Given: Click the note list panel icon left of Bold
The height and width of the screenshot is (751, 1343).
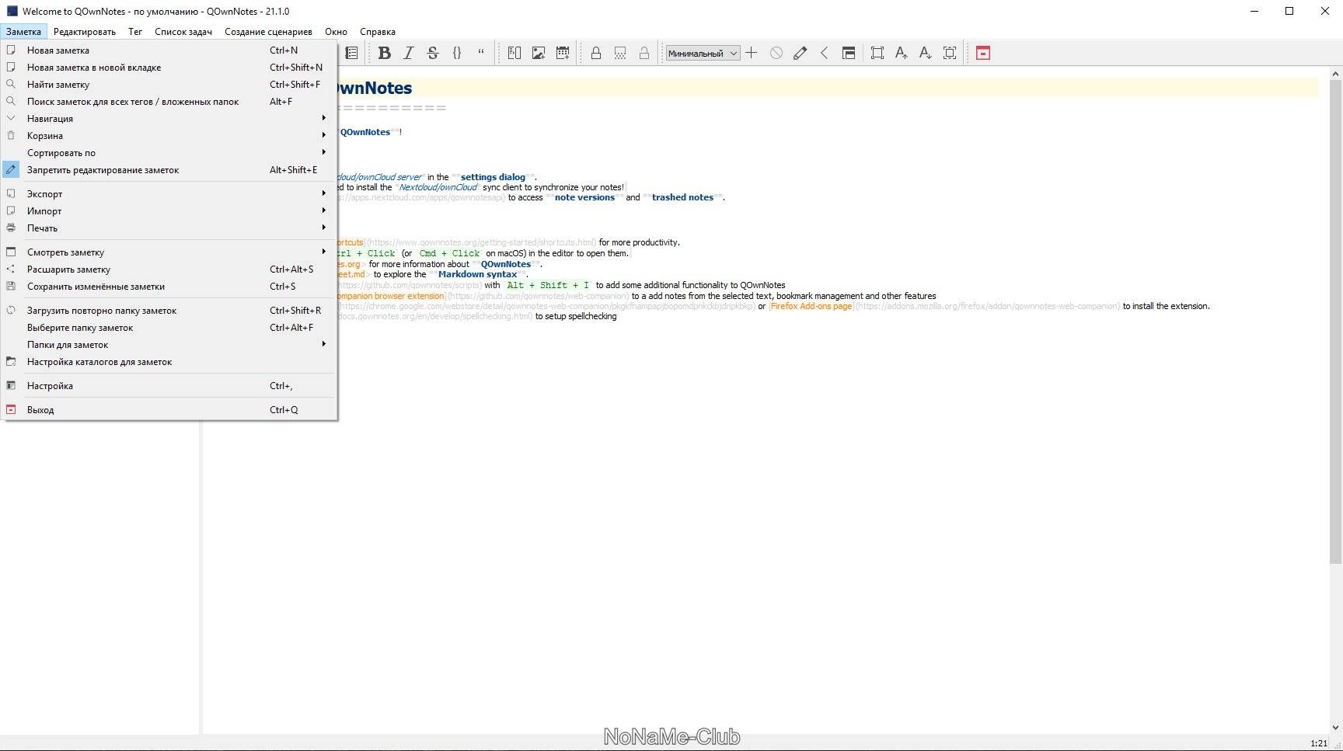Looking at the screenshot, I should coord(352,53).
